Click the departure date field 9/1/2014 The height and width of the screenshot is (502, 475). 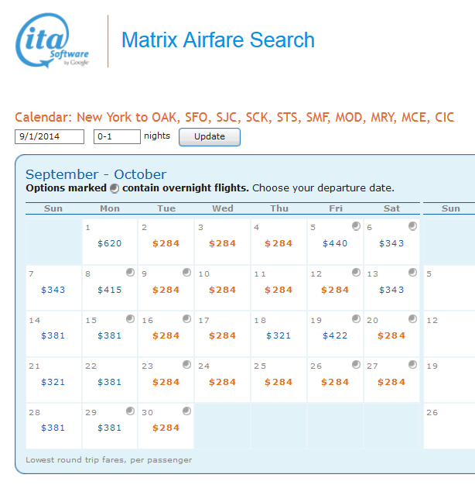pyautogui.click(x=50, y=137)
